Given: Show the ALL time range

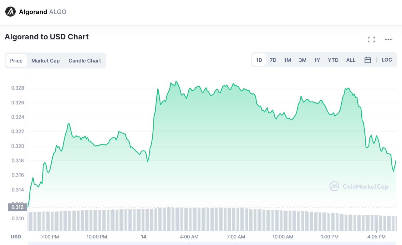Looking at the screenshot, I should point(351,60).
